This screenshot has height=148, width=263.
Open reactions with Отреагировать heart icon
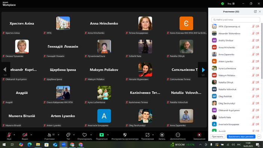coord(85,136)
